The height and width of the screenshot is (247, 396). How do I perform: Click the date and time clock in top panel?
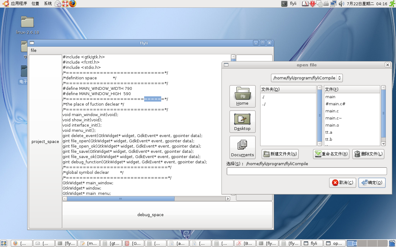(367, 4)
